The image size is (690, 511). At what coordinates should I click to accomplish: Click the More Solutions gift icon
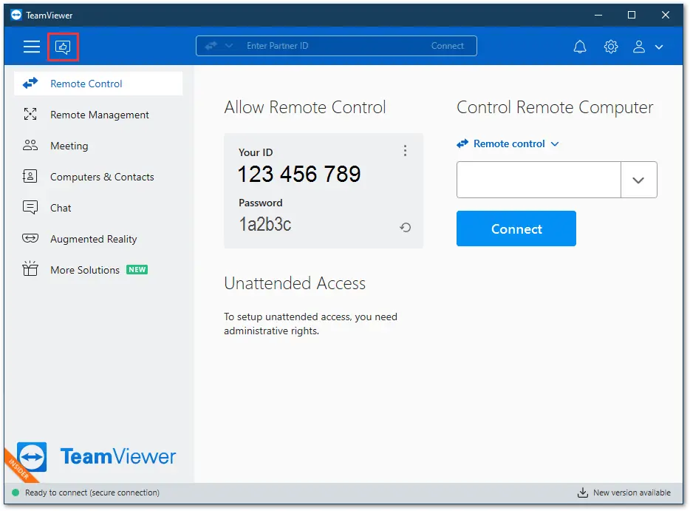[x=30, y=268]
